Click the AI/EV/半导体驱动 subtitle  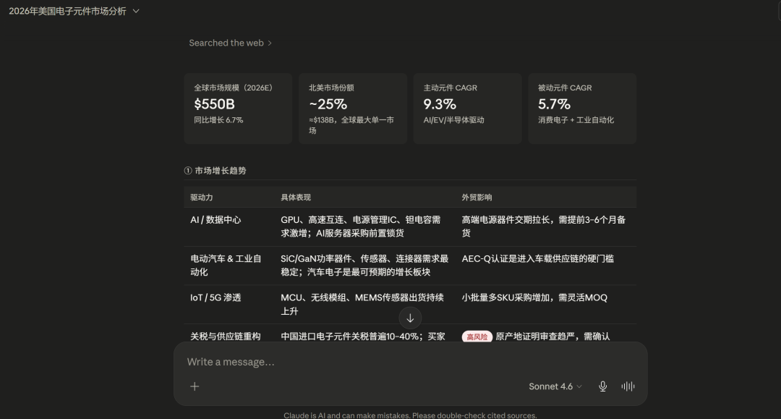pos(453,120)
